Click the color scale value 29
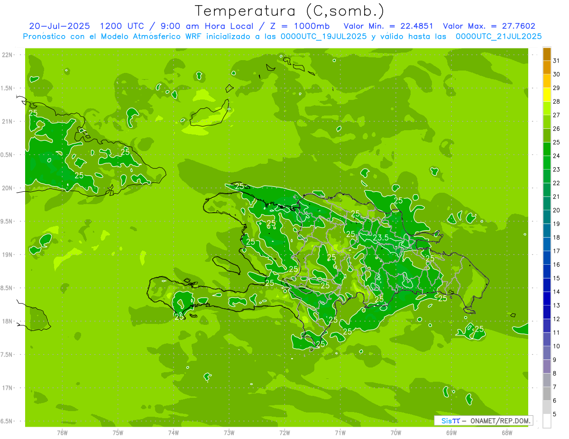The width and height of the screenshot is (569, 439). [556, 88]
